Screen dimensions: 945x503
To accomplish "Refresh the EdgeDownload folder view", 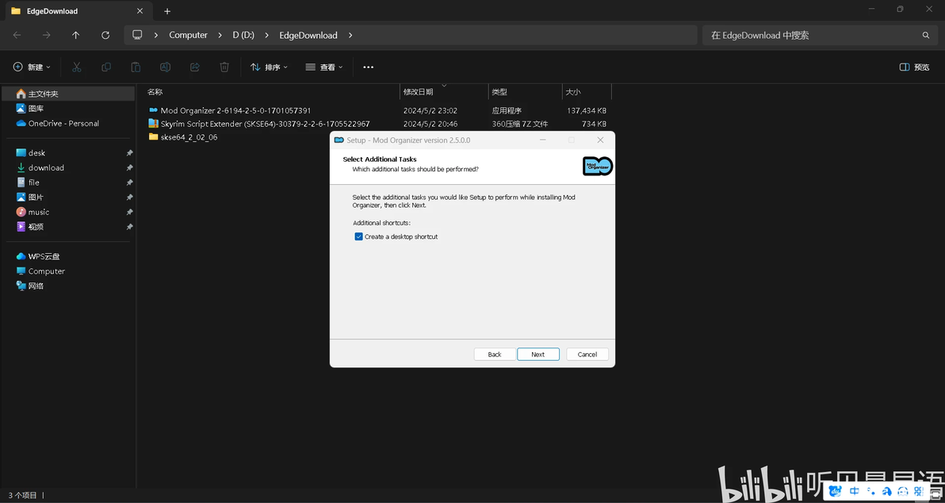I will pyautogui.click(x=105, y=35).
